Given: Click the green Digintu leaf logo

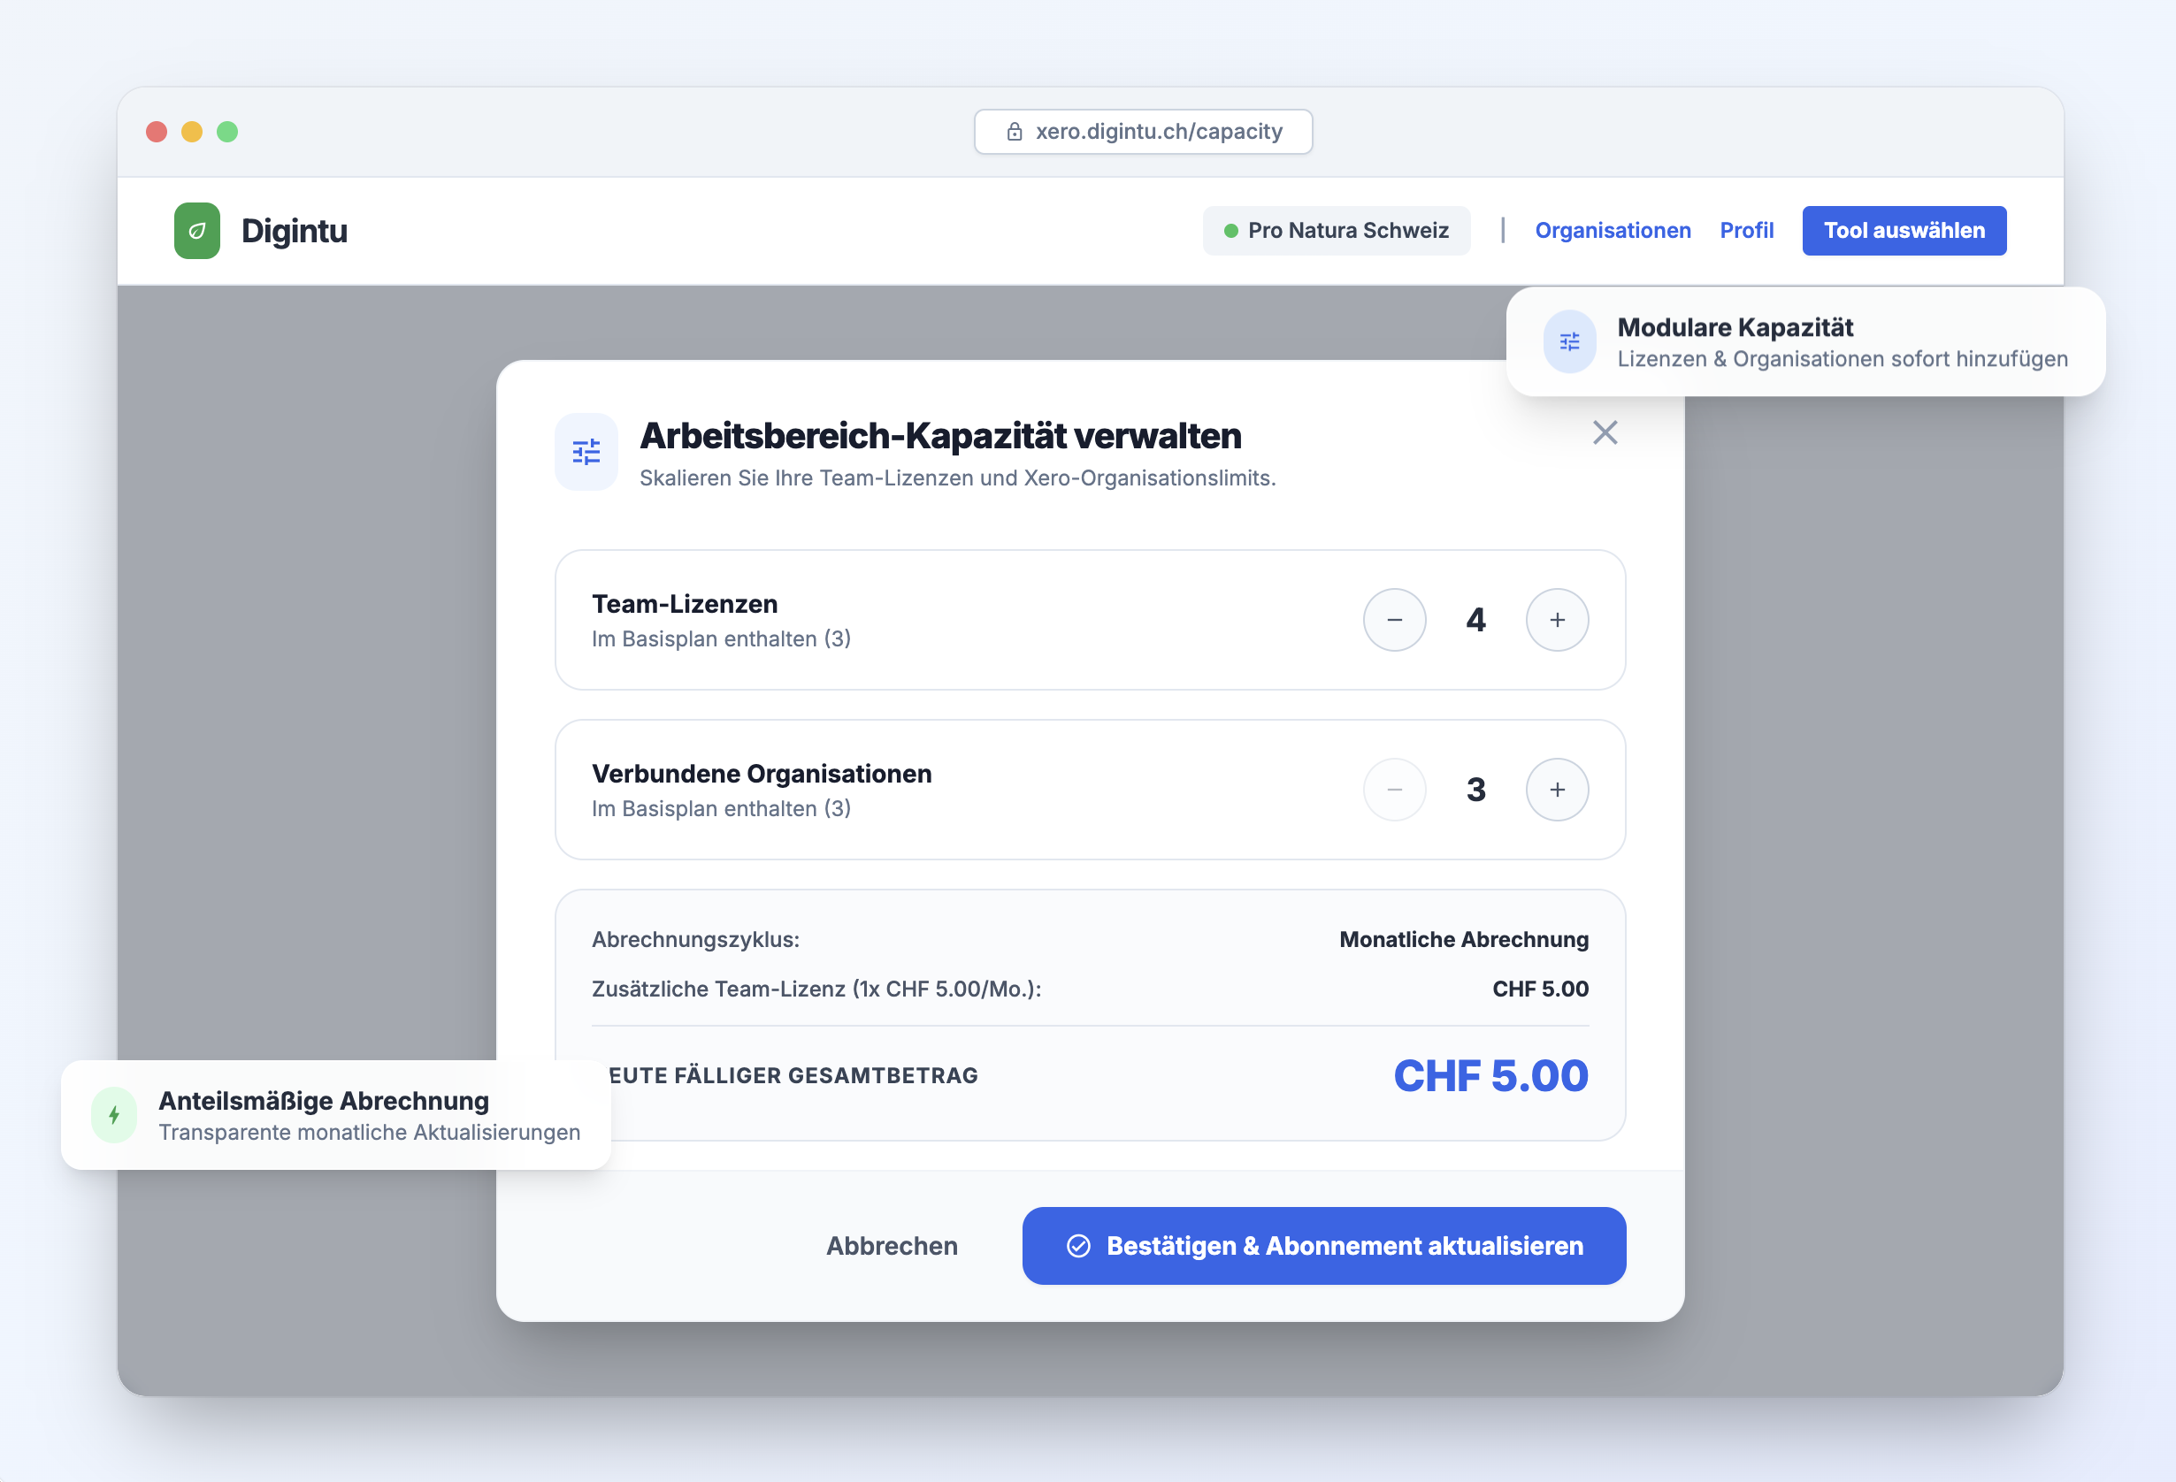Looking at the screenshot, I should pyautogui.click(x=196, y=230).
